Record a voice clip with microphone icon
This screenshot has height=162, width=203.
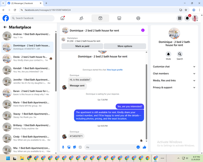tap(63, 147)
